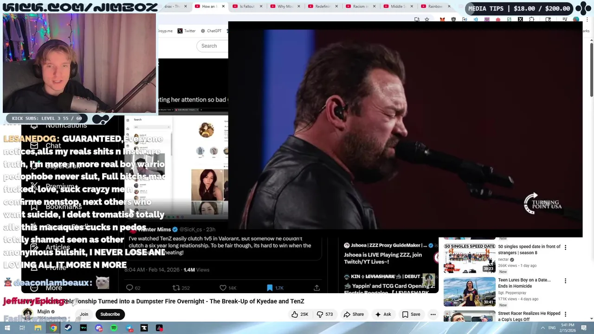This screenshot has height=334, width=594.
Task: Switch to the 'Rainbow' tab
Action: [x=435, y=6]
